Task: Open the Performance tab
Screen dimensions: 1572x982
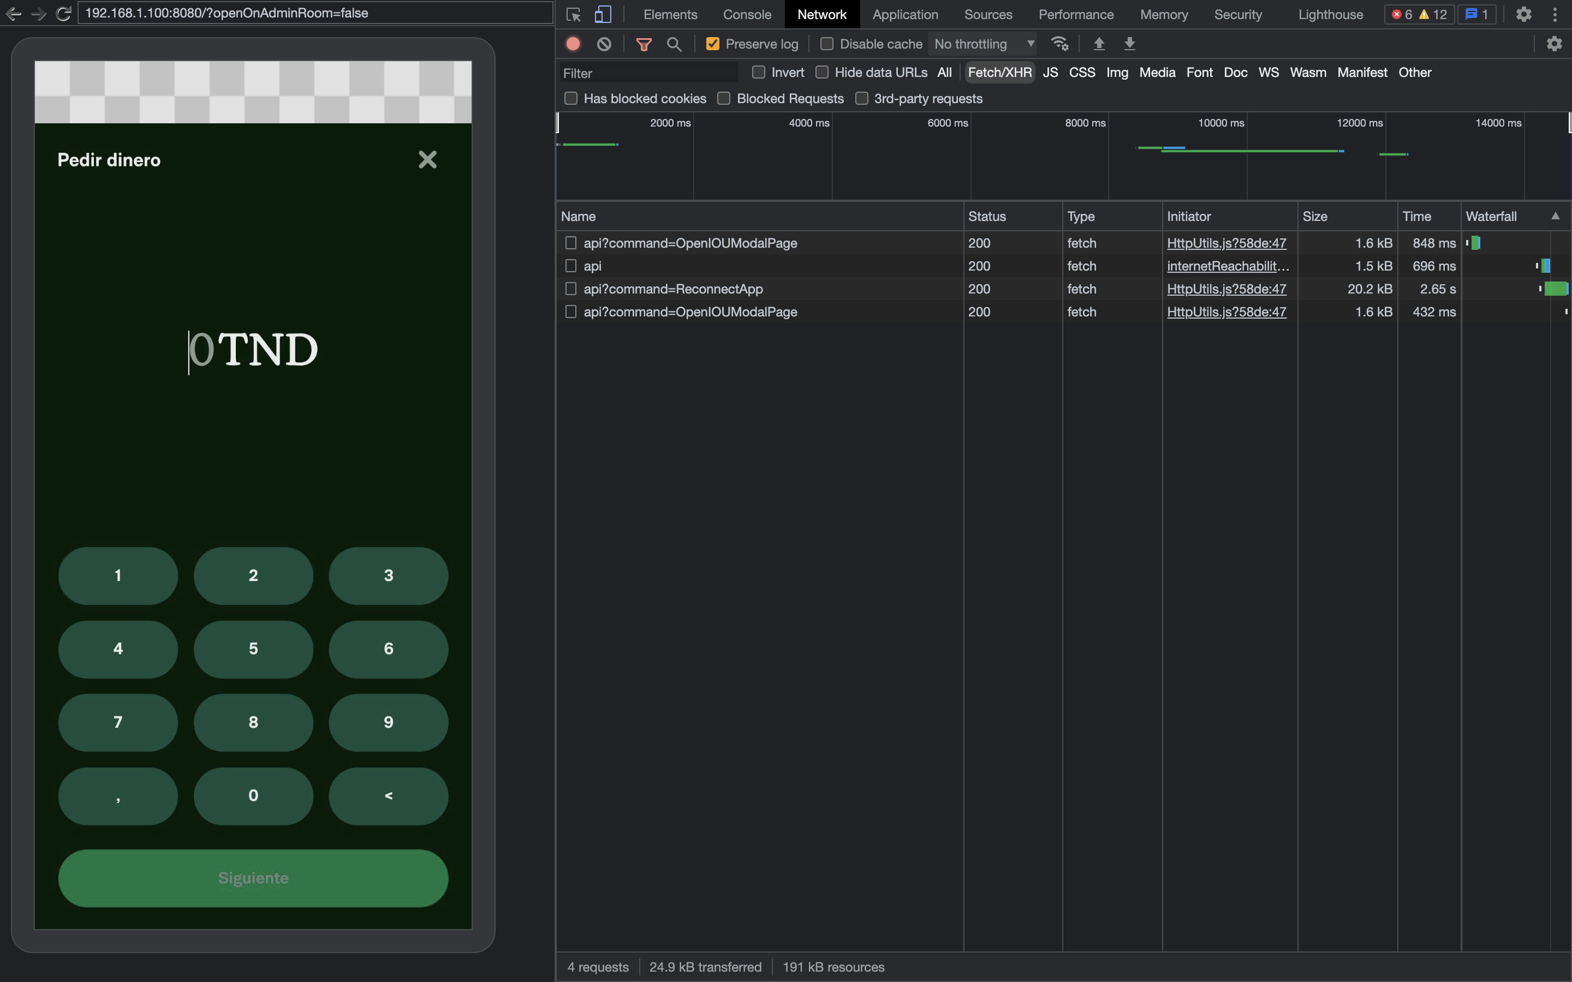Action: click(x=1076, y=14)
